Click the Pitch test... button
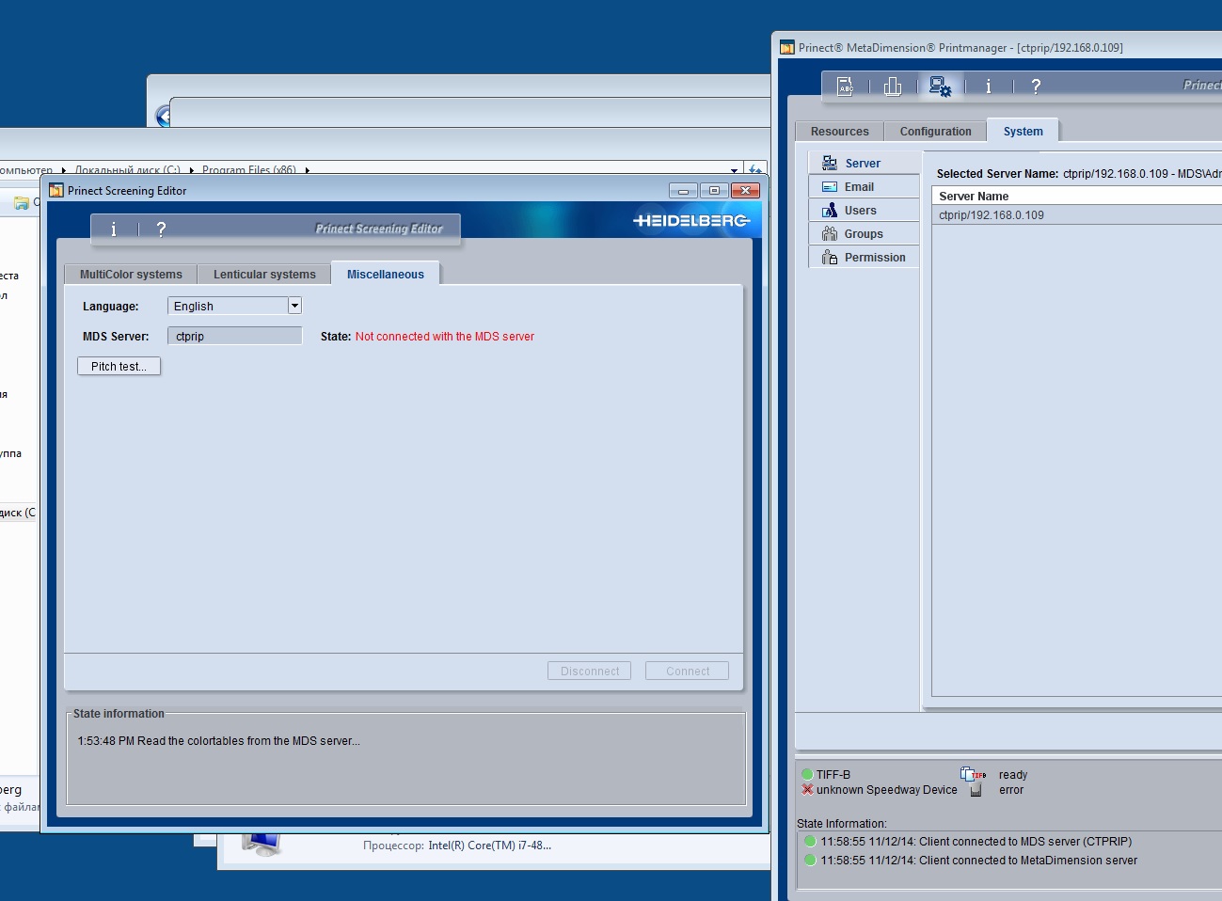The width and height of the screenshot is (1222, 901). pyautogui.click(x=119, y=367)
